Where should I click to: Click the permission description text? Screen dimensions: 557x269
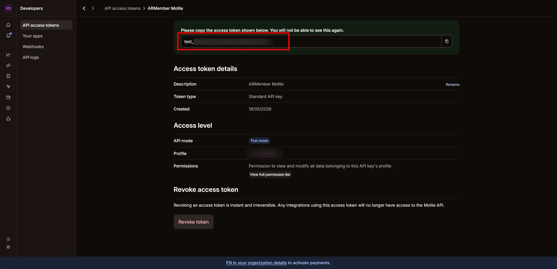coord(320,166)
